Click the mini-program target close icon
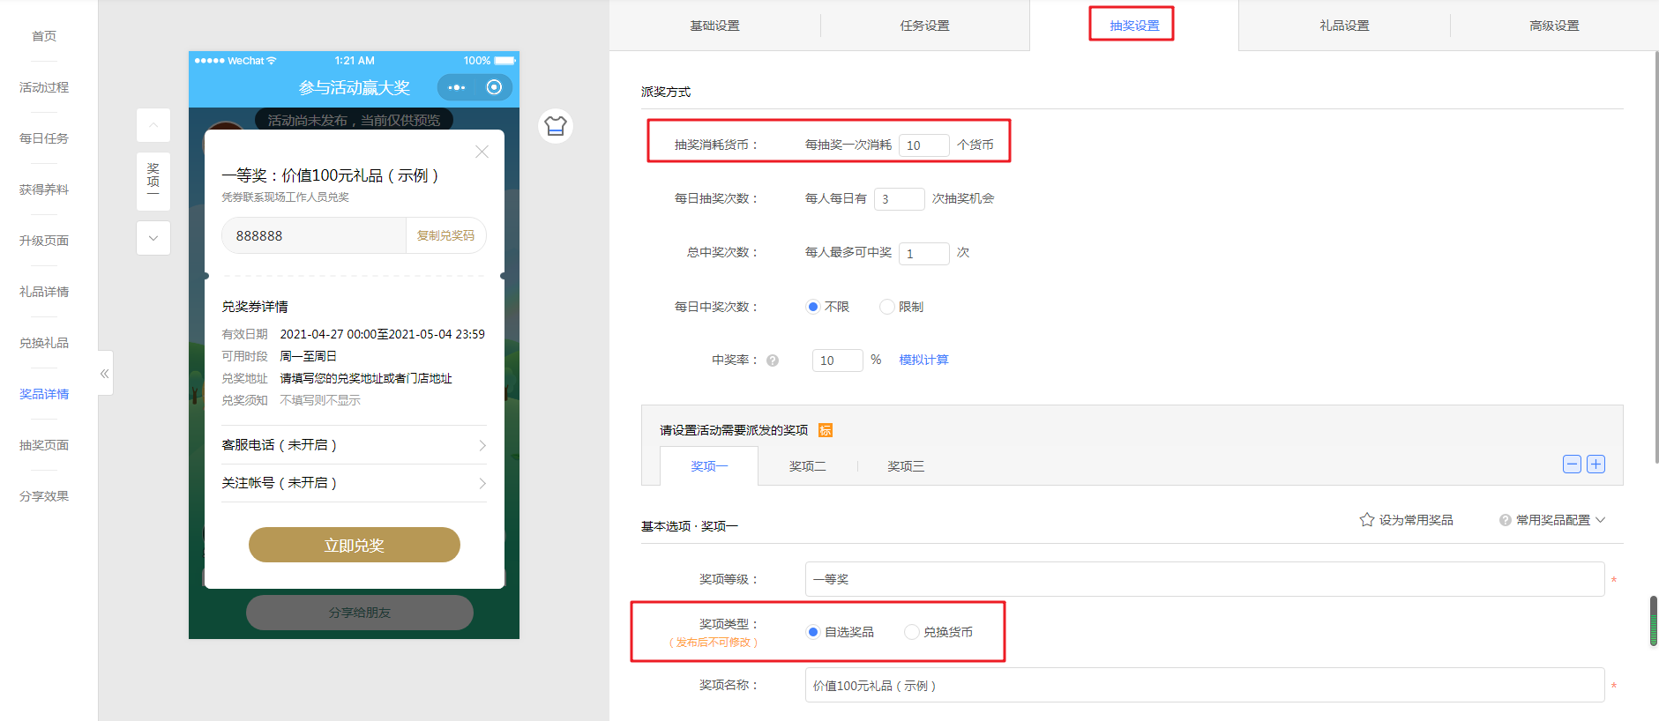The width and height of the screenshot is (1659, 721). (x=494, y=87)
